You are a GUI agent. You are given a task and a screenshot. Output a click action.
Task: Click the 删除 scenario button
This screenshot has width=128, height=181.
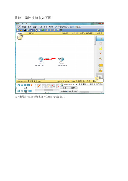point(73,88)
